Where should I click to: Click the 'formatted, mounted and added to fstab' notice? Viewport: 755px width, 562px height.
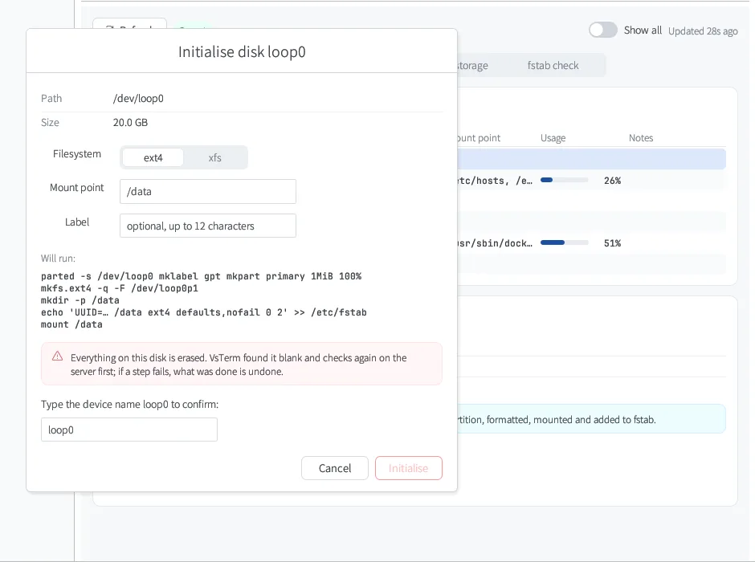[x=591, y=419]
